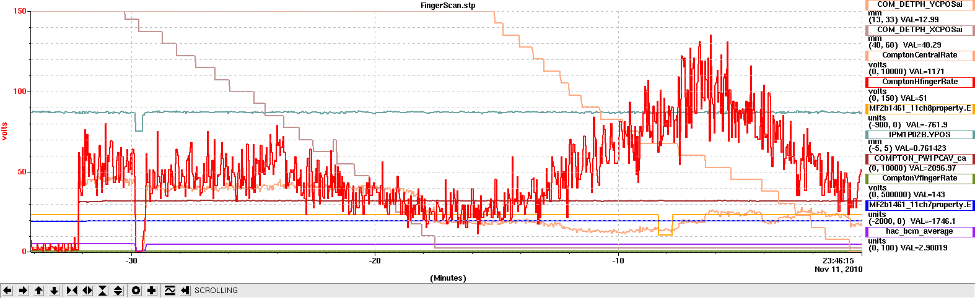Click the y-axis tick label 50

tap(22, 172)
